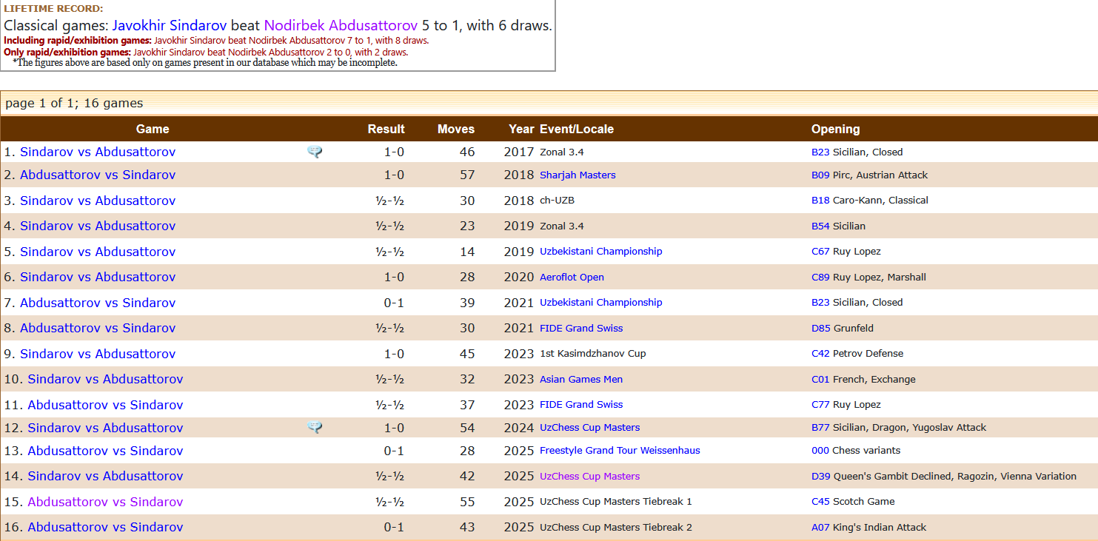Open the Freestyle Grand Tour Weissenhaus event
This screenshot has width=1098, height=541.
(x=620, y=451)
